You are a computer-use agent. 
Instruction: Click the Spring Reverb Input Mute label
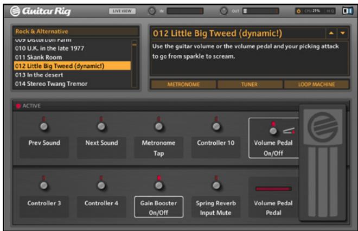[216, 207]
